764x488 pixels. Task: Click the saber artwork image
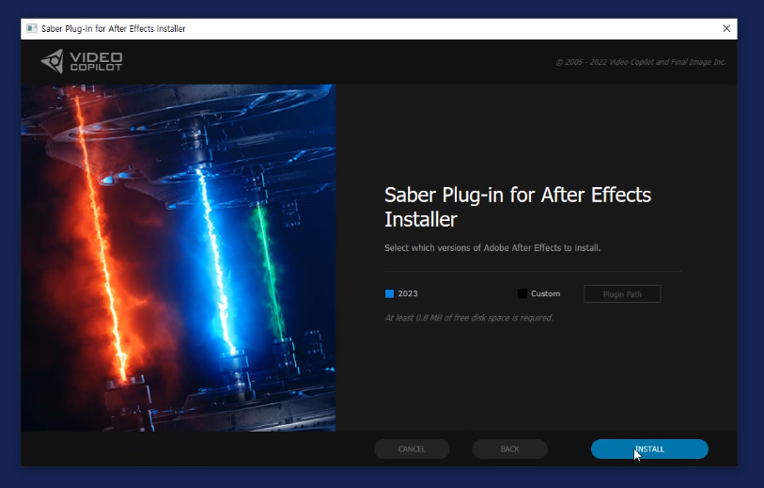[179, 258]
